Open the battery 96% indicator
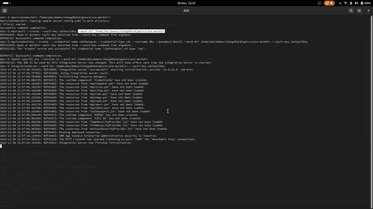 click(365, 3)
